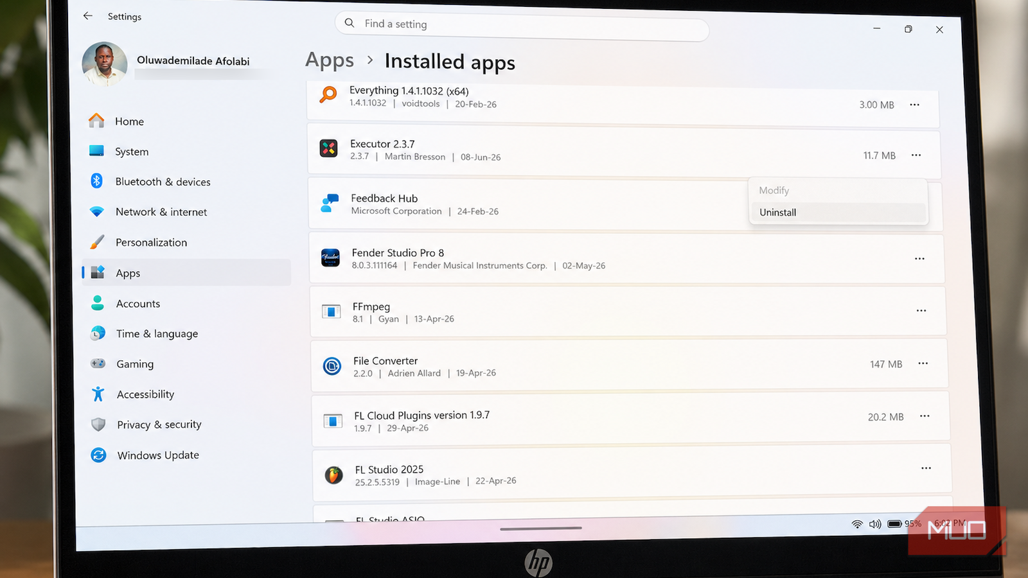Click the File Converter app icon

click(332, 366)
